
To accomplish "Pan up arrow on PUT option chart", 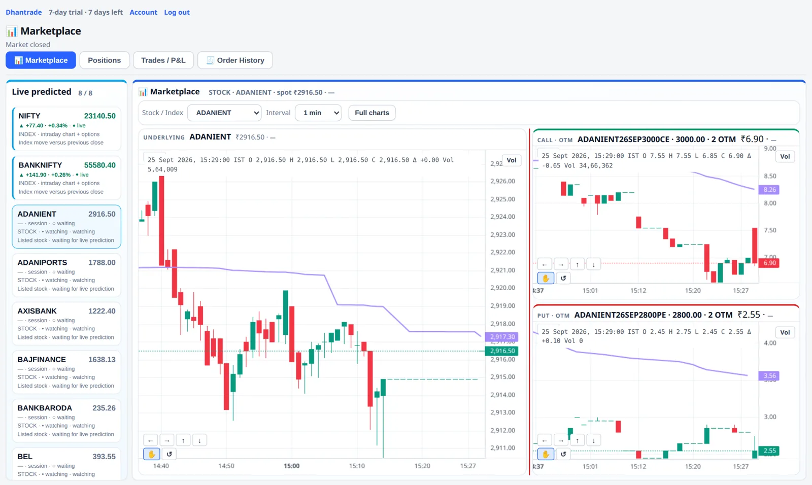I will coord(577,440).
